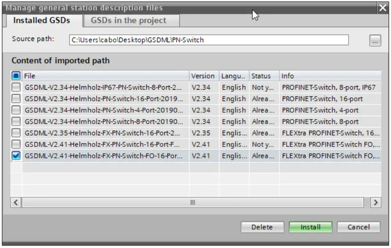Image resolution: width=391 pixels, height=248 pixels.
Task: Sort by the Langu.. column header
Action: click(x=234, y=76)
